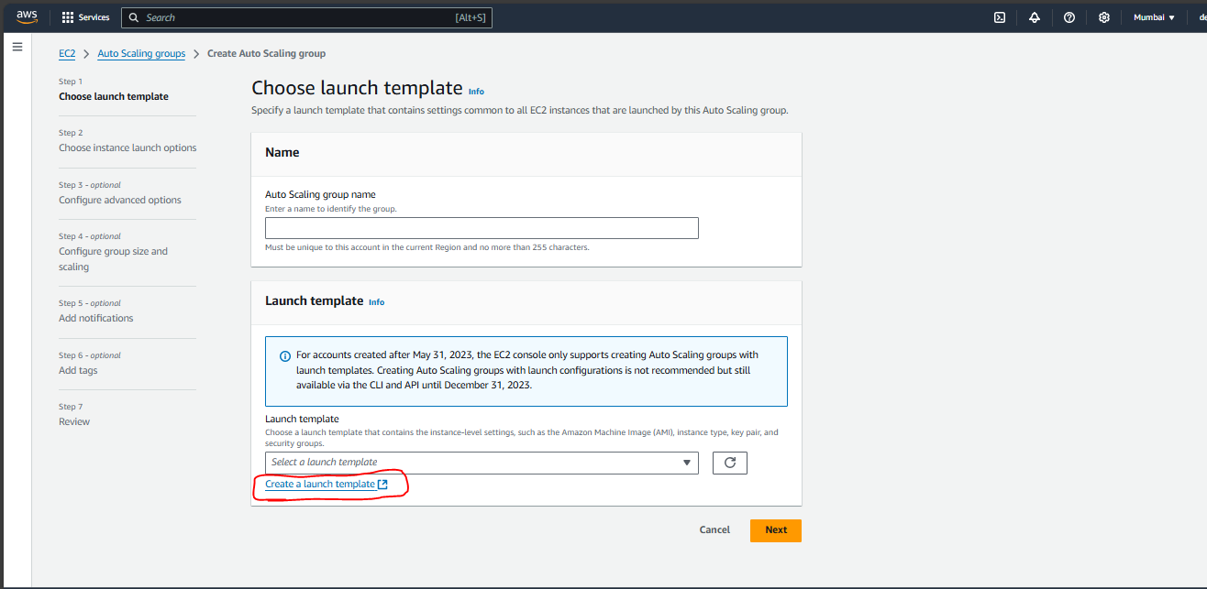Click the Choose launch template page heading

[357, 88]
